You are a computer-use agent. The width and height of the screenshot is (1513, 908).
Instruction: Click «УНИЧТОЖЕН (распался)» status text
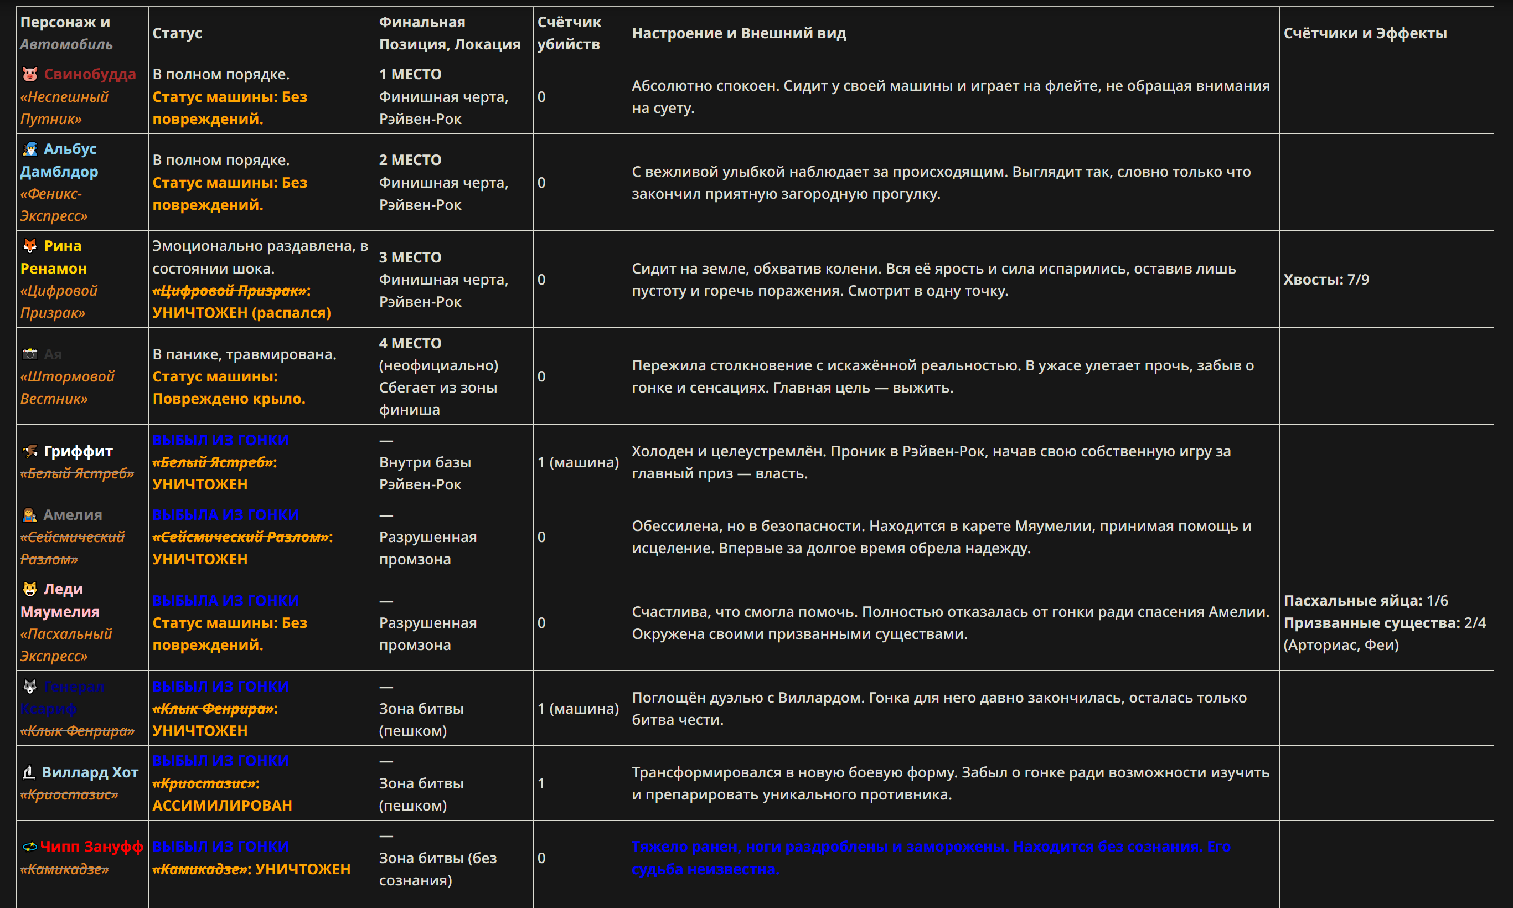point(242,313)
